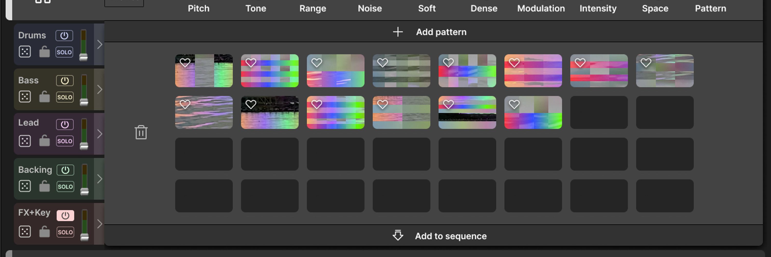Toggle power on the Lead track
771x257 pixels.
65,124
